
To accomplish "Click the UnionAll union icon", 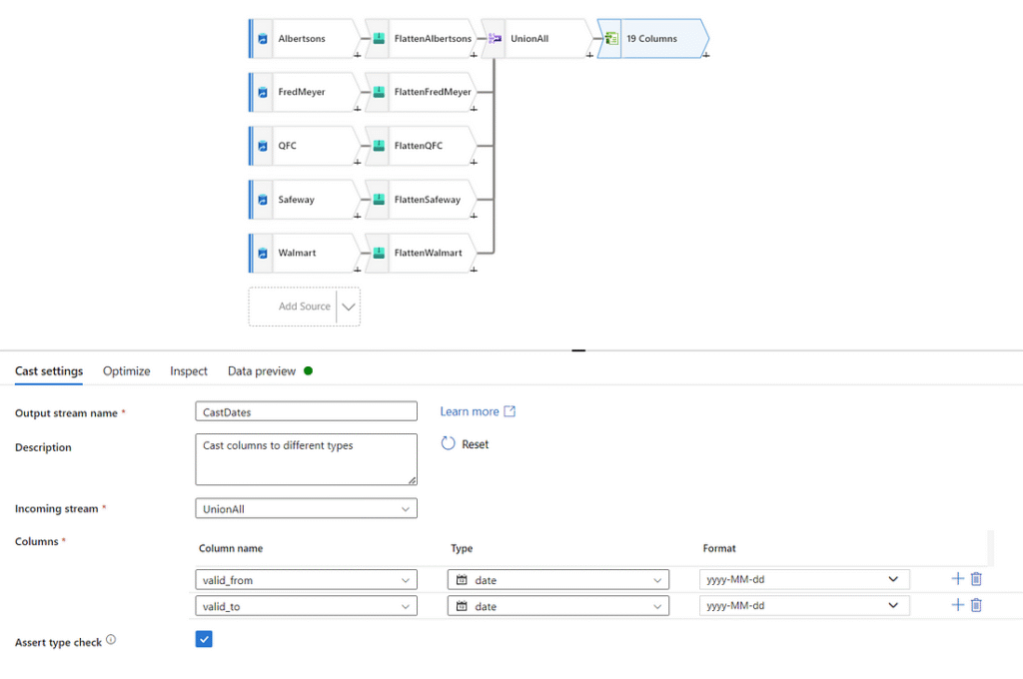I will 495,39.
